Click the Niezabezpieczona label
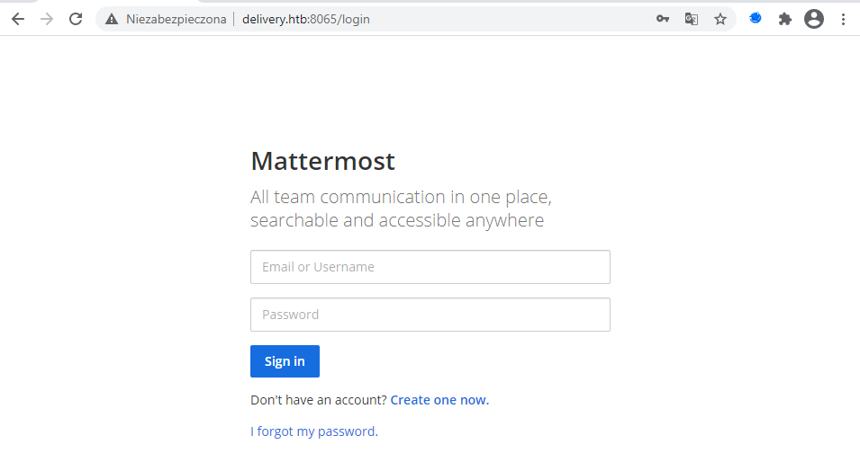Image resolution: width=860 pixels, height=471 pixels. click(x=177, y=19)
